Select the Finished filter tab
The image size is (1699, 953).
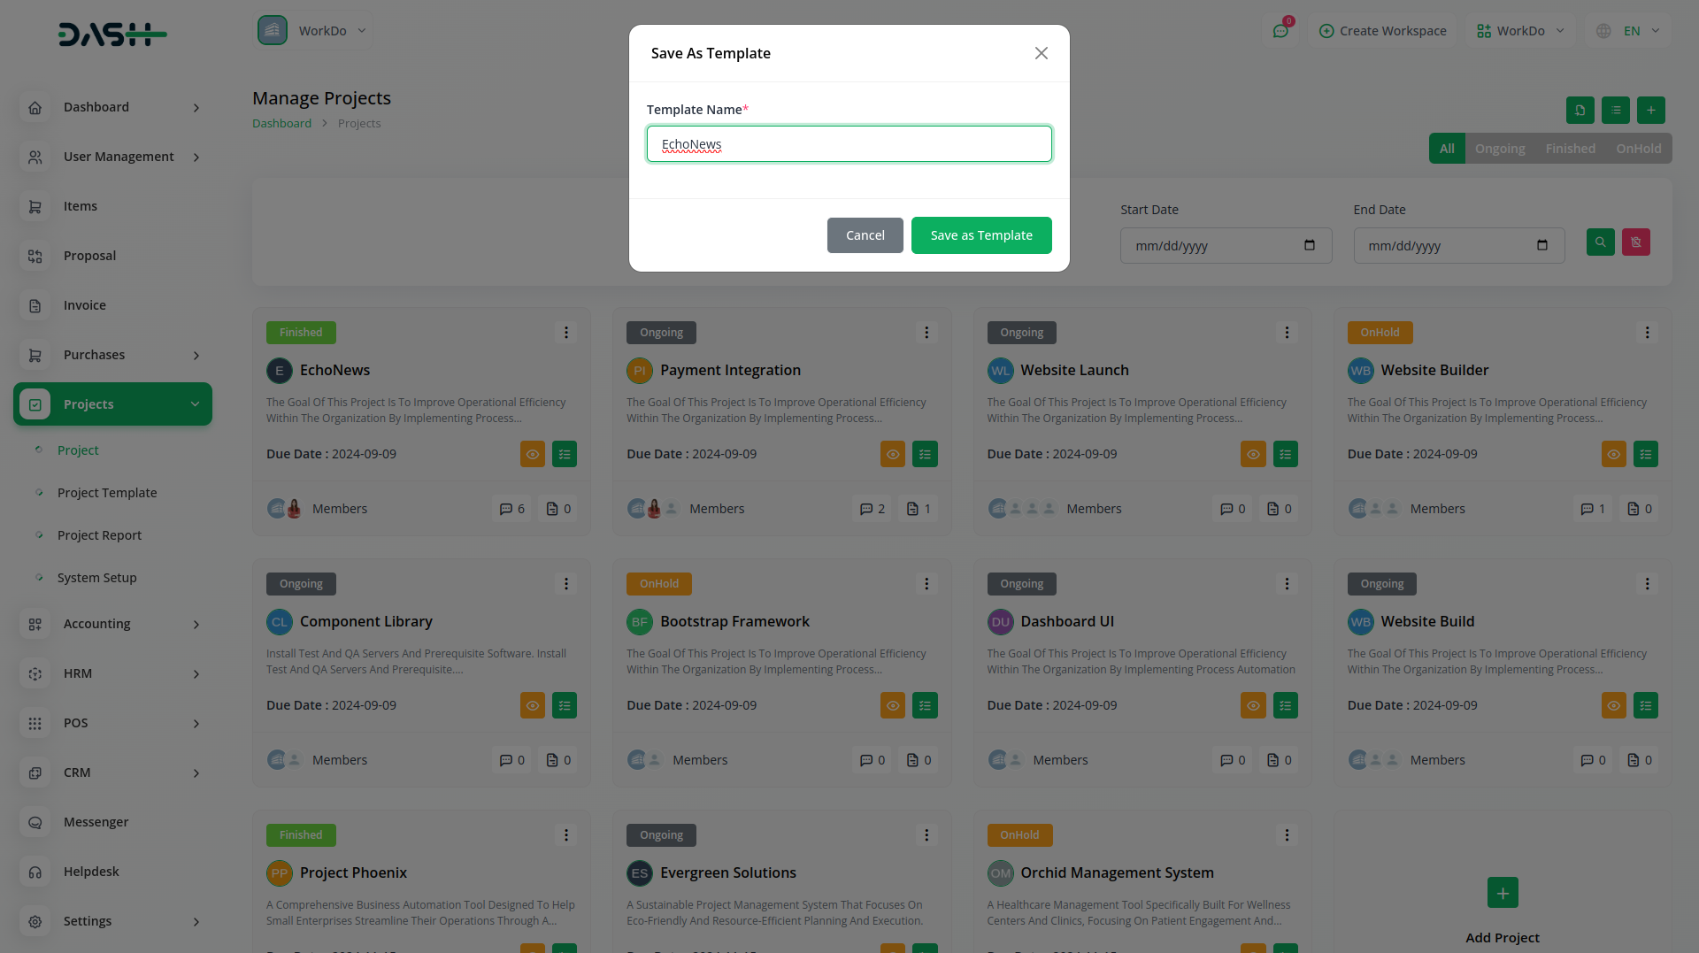click(x=1571, y=149)
